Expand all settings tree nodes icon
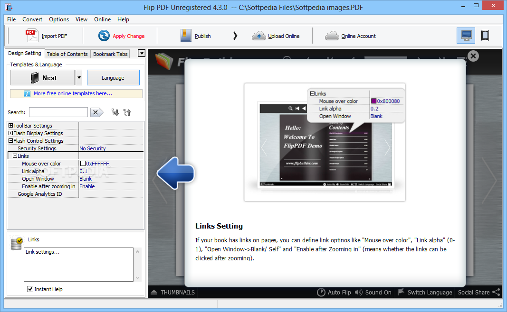The image size is (507, 312). 115,112
